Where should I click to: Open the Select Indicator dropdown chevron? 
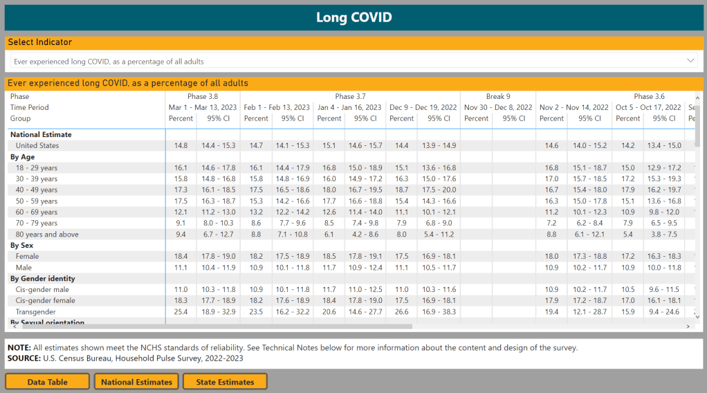(x=690, y=61)
